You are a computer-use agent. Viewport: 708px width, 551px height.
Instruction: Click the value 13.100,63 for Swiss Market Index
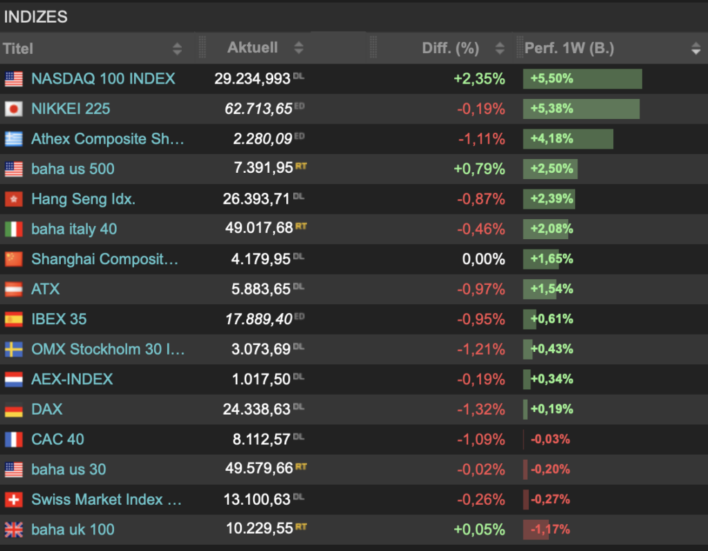tap(257, 500)
